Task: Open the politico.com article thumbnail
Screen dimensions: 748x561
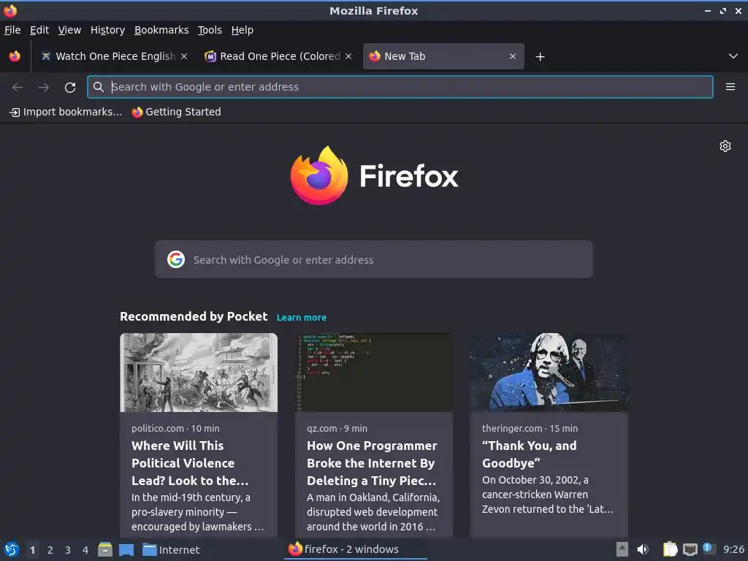Action: [199, 373]
